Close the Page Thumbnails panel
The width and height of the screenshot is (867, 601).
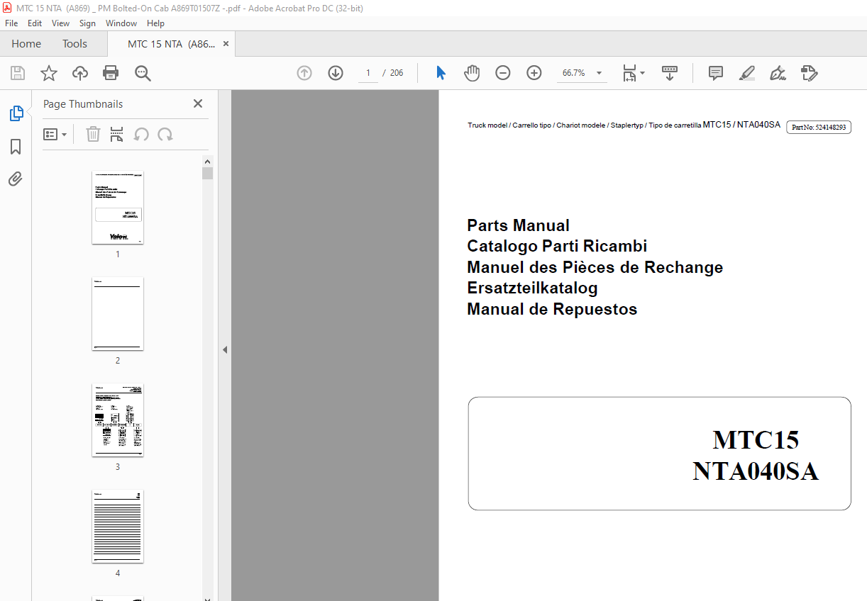point(198,103)
